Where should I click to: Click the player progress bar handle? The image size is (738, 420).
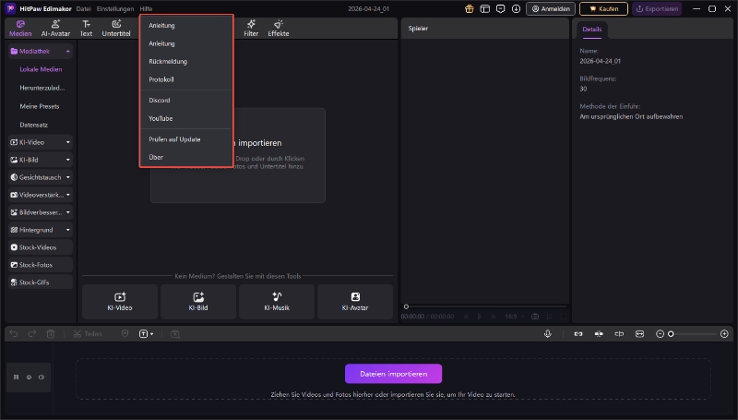406,306
